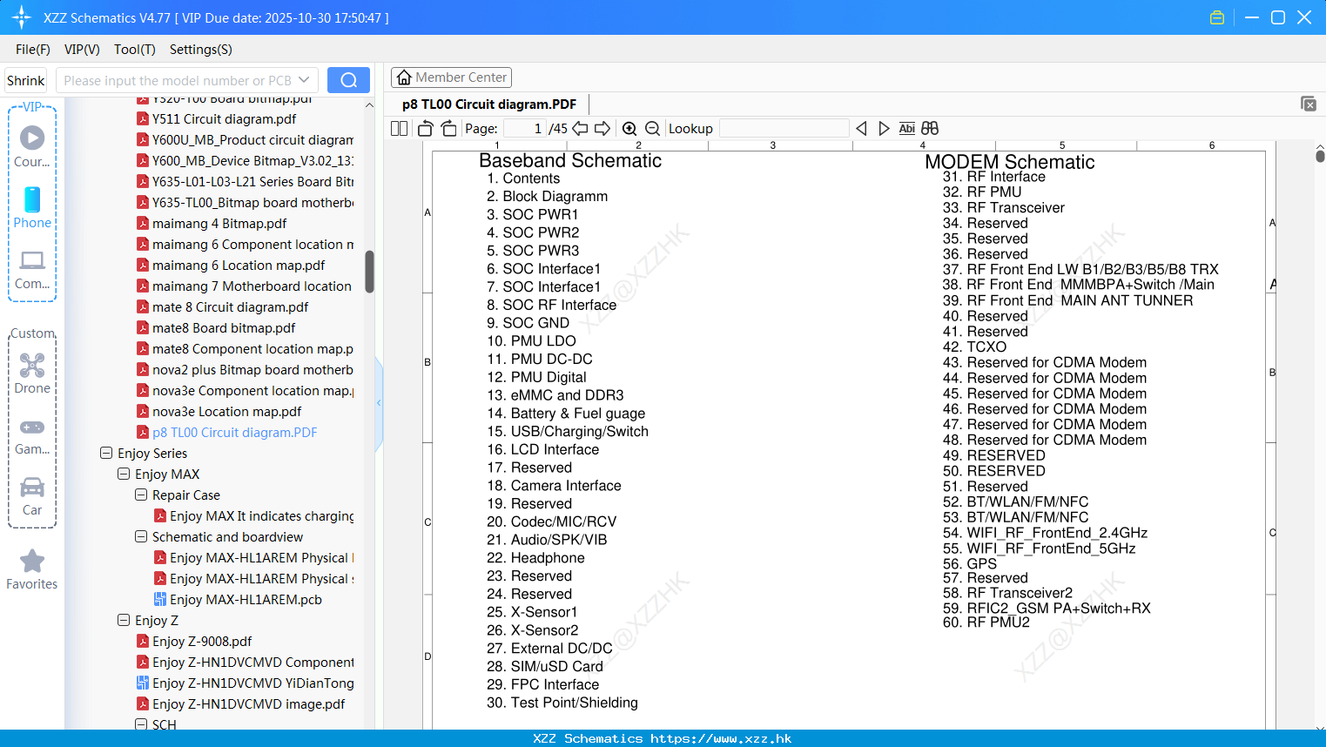Open Y511 Circuit diagram.pdf
The image size is (1326, 747).
click(x=224, y=118)
